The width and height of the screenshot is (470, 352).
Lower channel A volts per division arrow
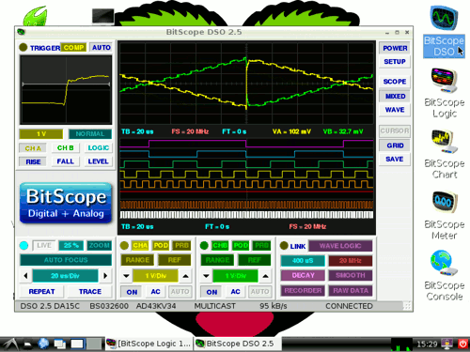pyautogui.click(x=126, y=276)
